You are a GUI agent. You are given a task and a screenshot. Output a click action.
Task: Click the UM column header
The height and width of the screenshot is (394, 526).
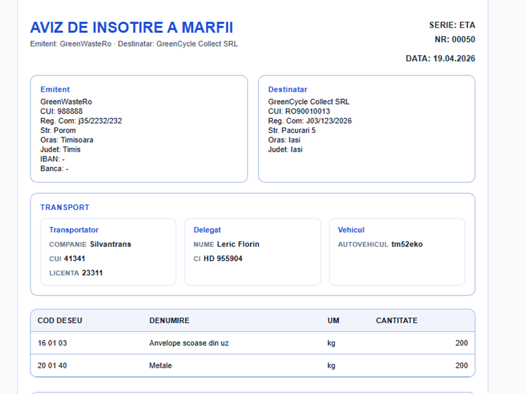pyautogui.click(x=333, y=320)
